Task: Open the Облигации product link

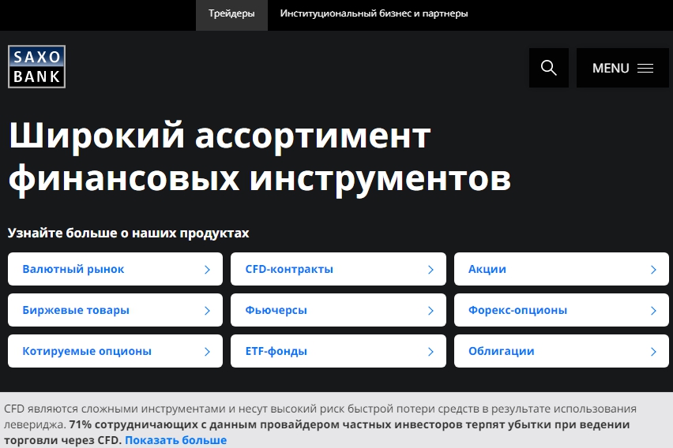Action: pos(562,351)
